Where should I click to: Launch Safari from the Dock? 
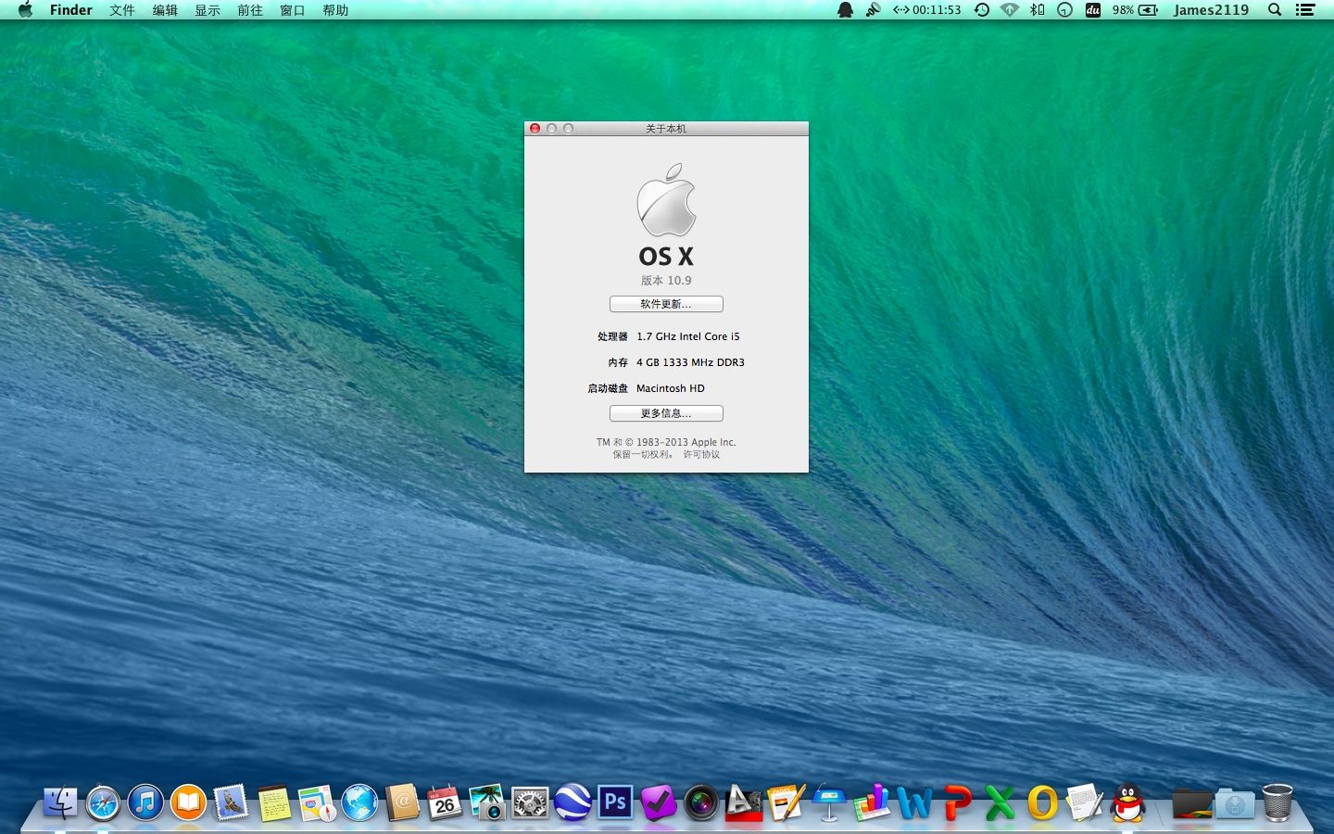[103, 802]
